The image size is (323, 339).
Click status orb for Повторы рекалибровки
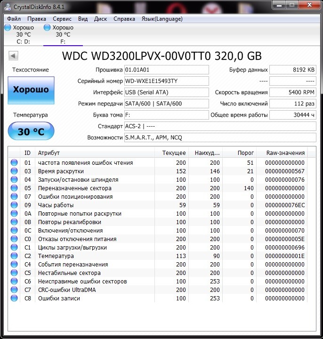pyautogui.click(x=14, y=222)
